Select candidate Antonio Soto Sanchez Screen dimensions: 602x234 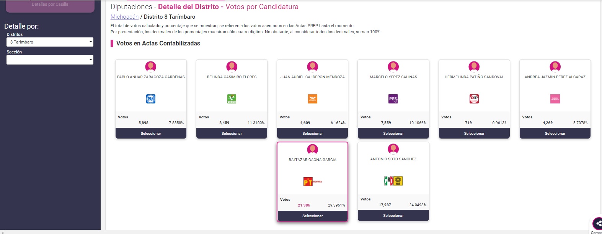pyautogui.click(x=393, y=215)
